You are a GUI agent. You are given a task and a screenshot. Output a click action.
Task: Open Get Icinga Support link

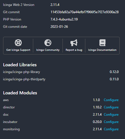click(18, 50)
